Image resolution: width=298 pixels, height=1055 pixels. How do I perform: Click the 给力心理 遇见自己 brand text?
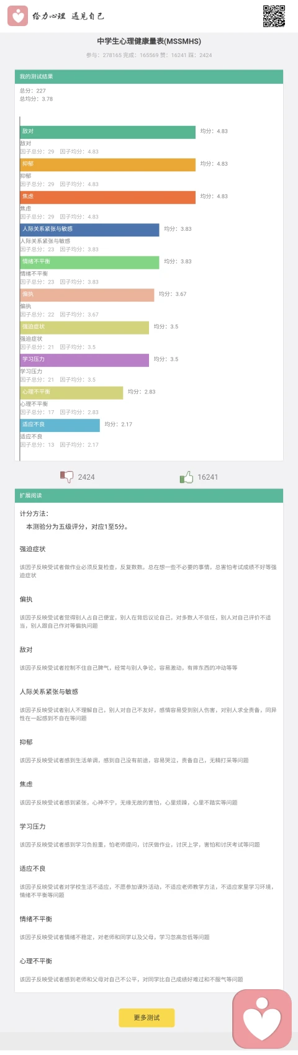tap(68, 16)
